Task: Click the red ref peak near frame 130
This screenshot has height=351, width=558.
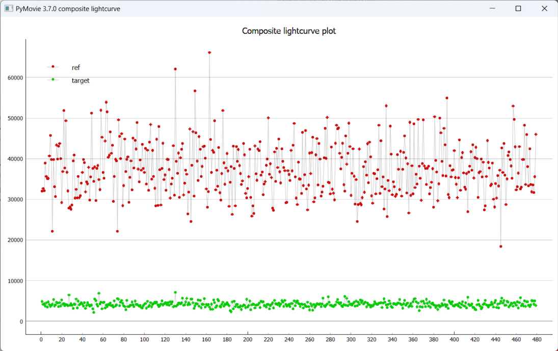Action: (x=175, y=69)
